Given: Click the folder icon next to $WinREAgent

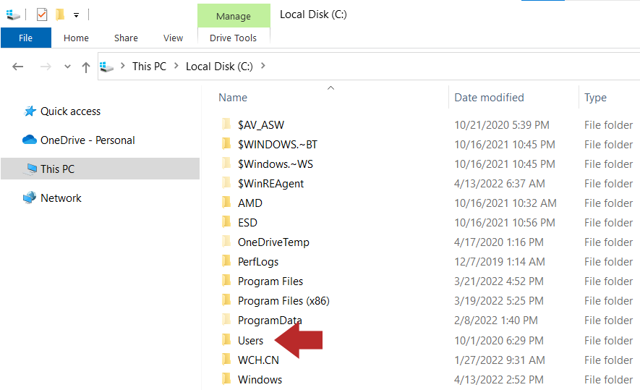Looking at the screenshot, I should pyautogui.click(x=226, y=182).
